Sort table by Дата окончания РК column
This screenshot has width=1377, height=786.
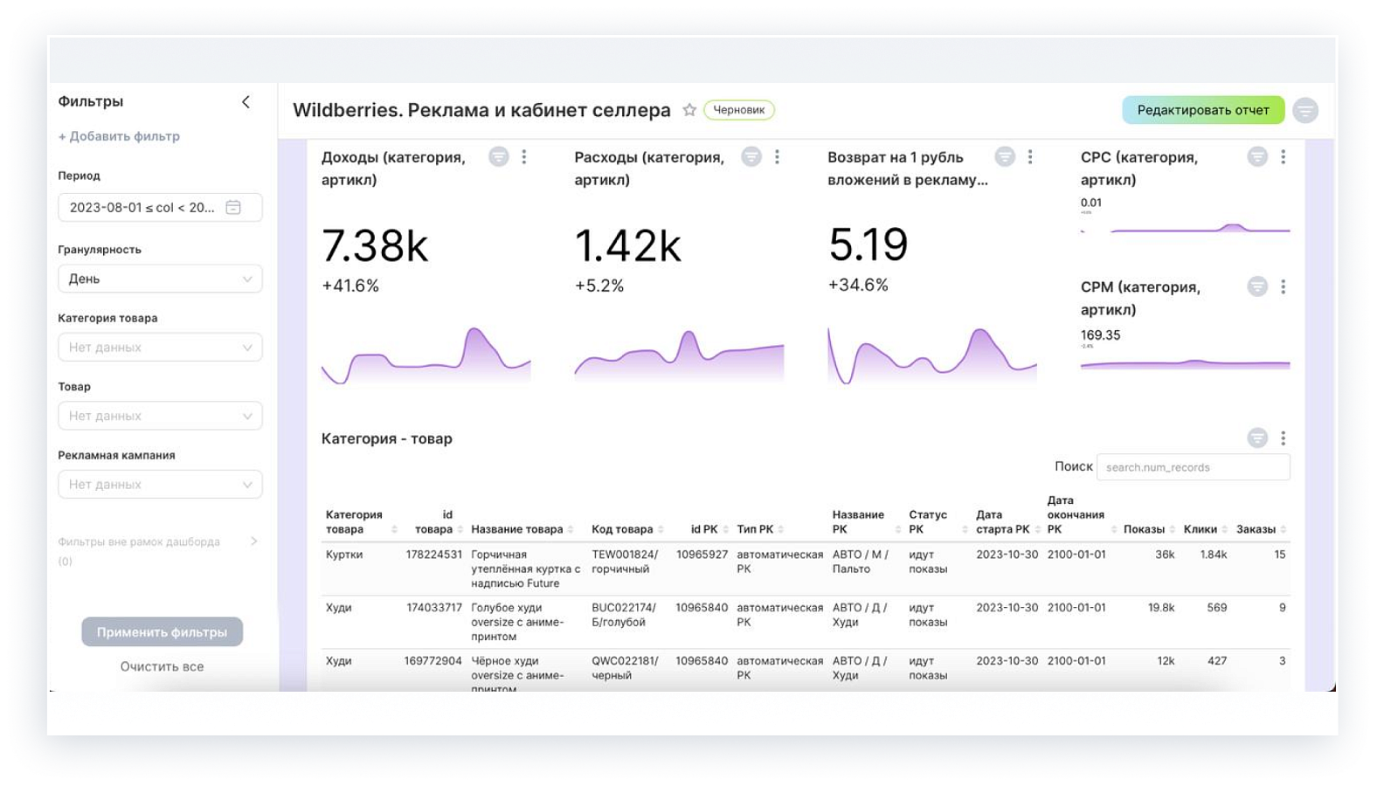coord(1114,530)
